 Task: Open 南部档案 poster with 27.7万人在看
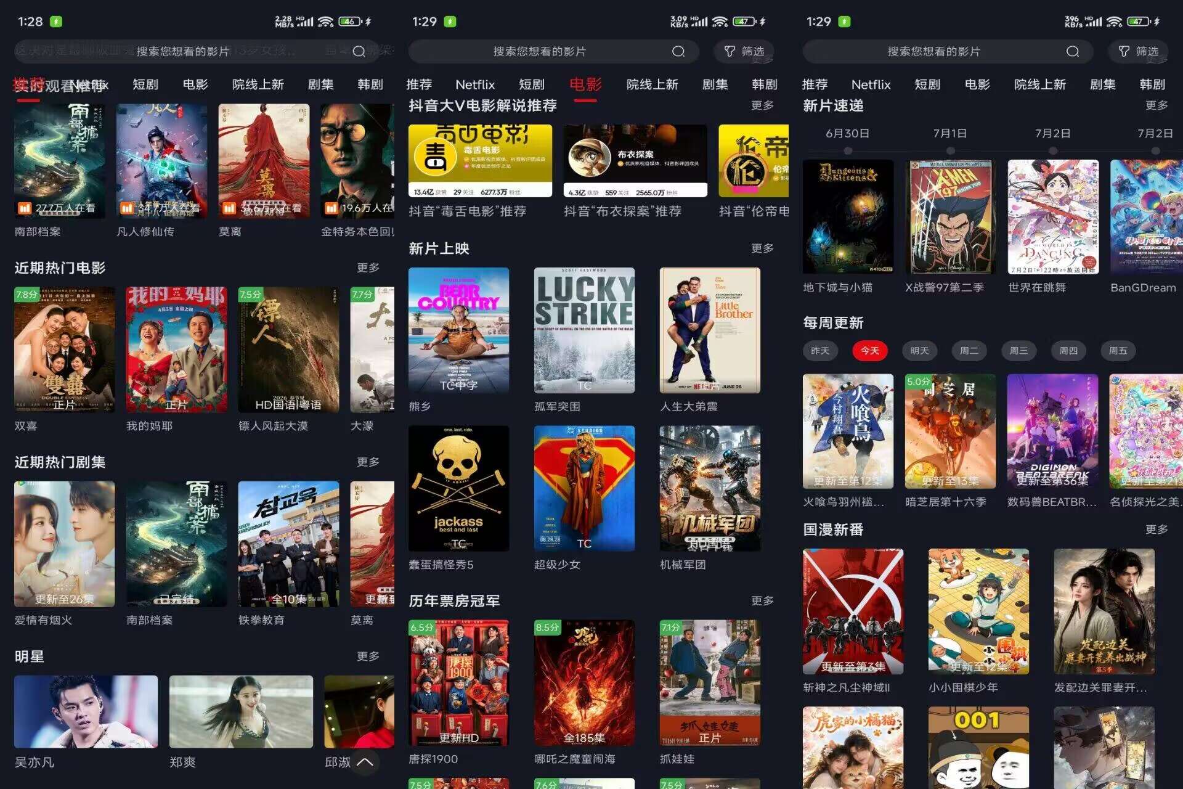tap(60, 161)
